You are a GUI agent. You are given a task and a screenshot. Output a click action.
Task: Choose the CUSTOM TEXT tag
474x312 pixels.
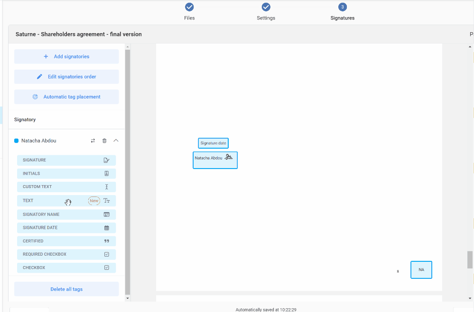point(66,187)
